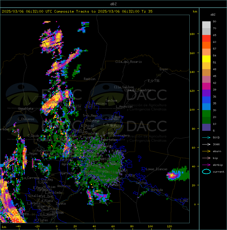Click the 'Clla.El_Cavadito' place label
The image size is (227, 230).
pos(138,90)
